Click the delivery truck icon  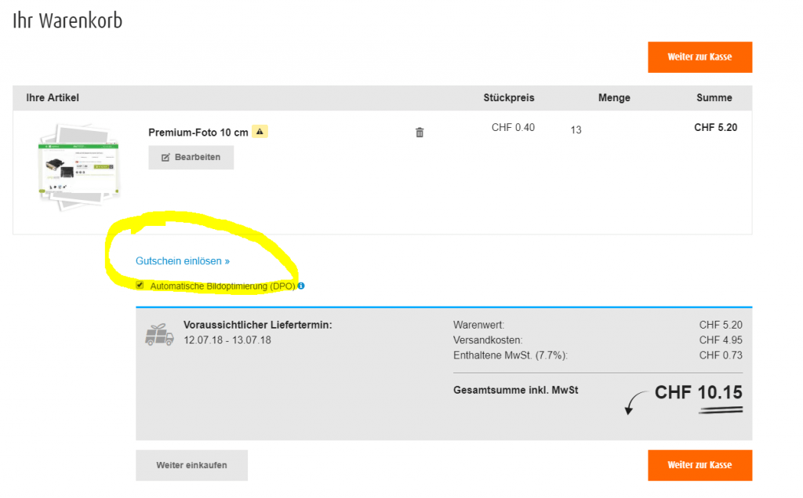tap(159, 335)
